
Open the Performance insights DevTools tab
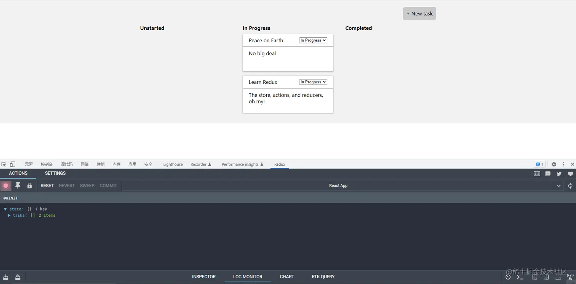[243, 164]
